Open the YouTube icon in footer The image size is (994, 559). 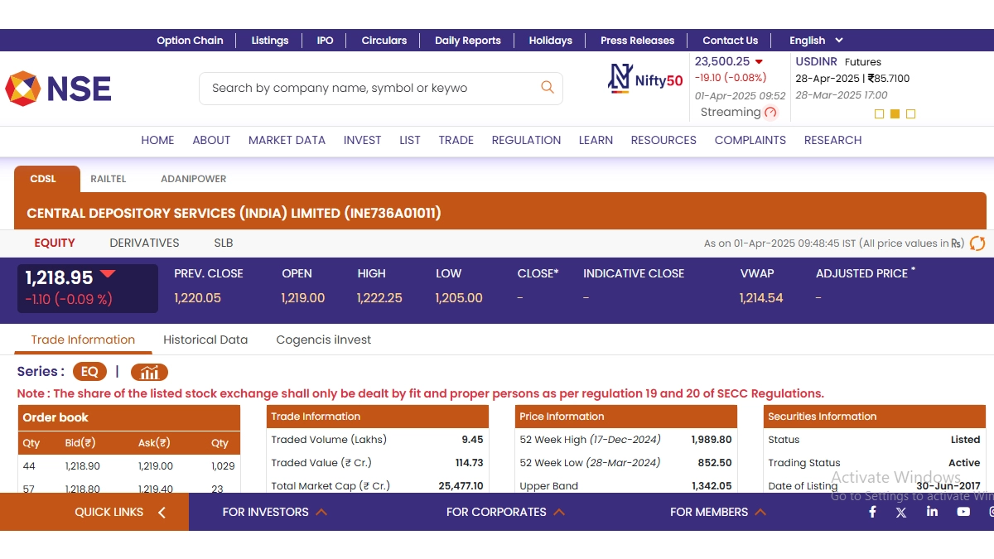click(963, 512)
